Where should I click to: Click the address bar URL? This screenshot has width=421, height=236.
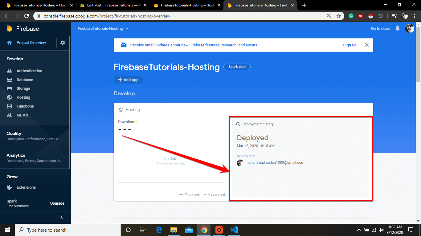[x=107, y=16]
